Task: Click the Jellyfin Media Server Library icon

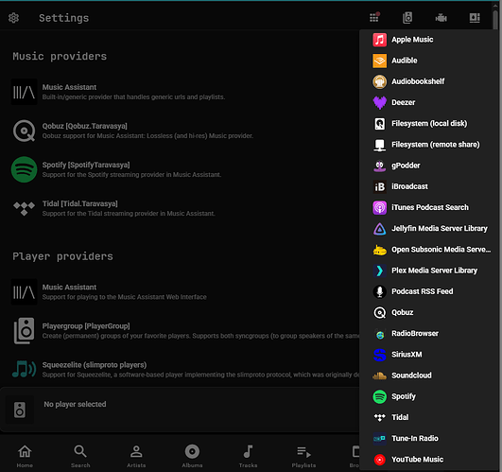Action: coord(380,229)
